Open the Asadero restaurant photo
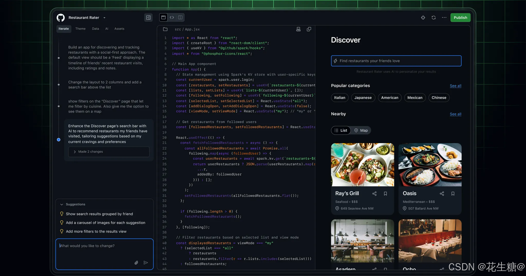Screen dimensions: 526x276 [x=362, y=241]
